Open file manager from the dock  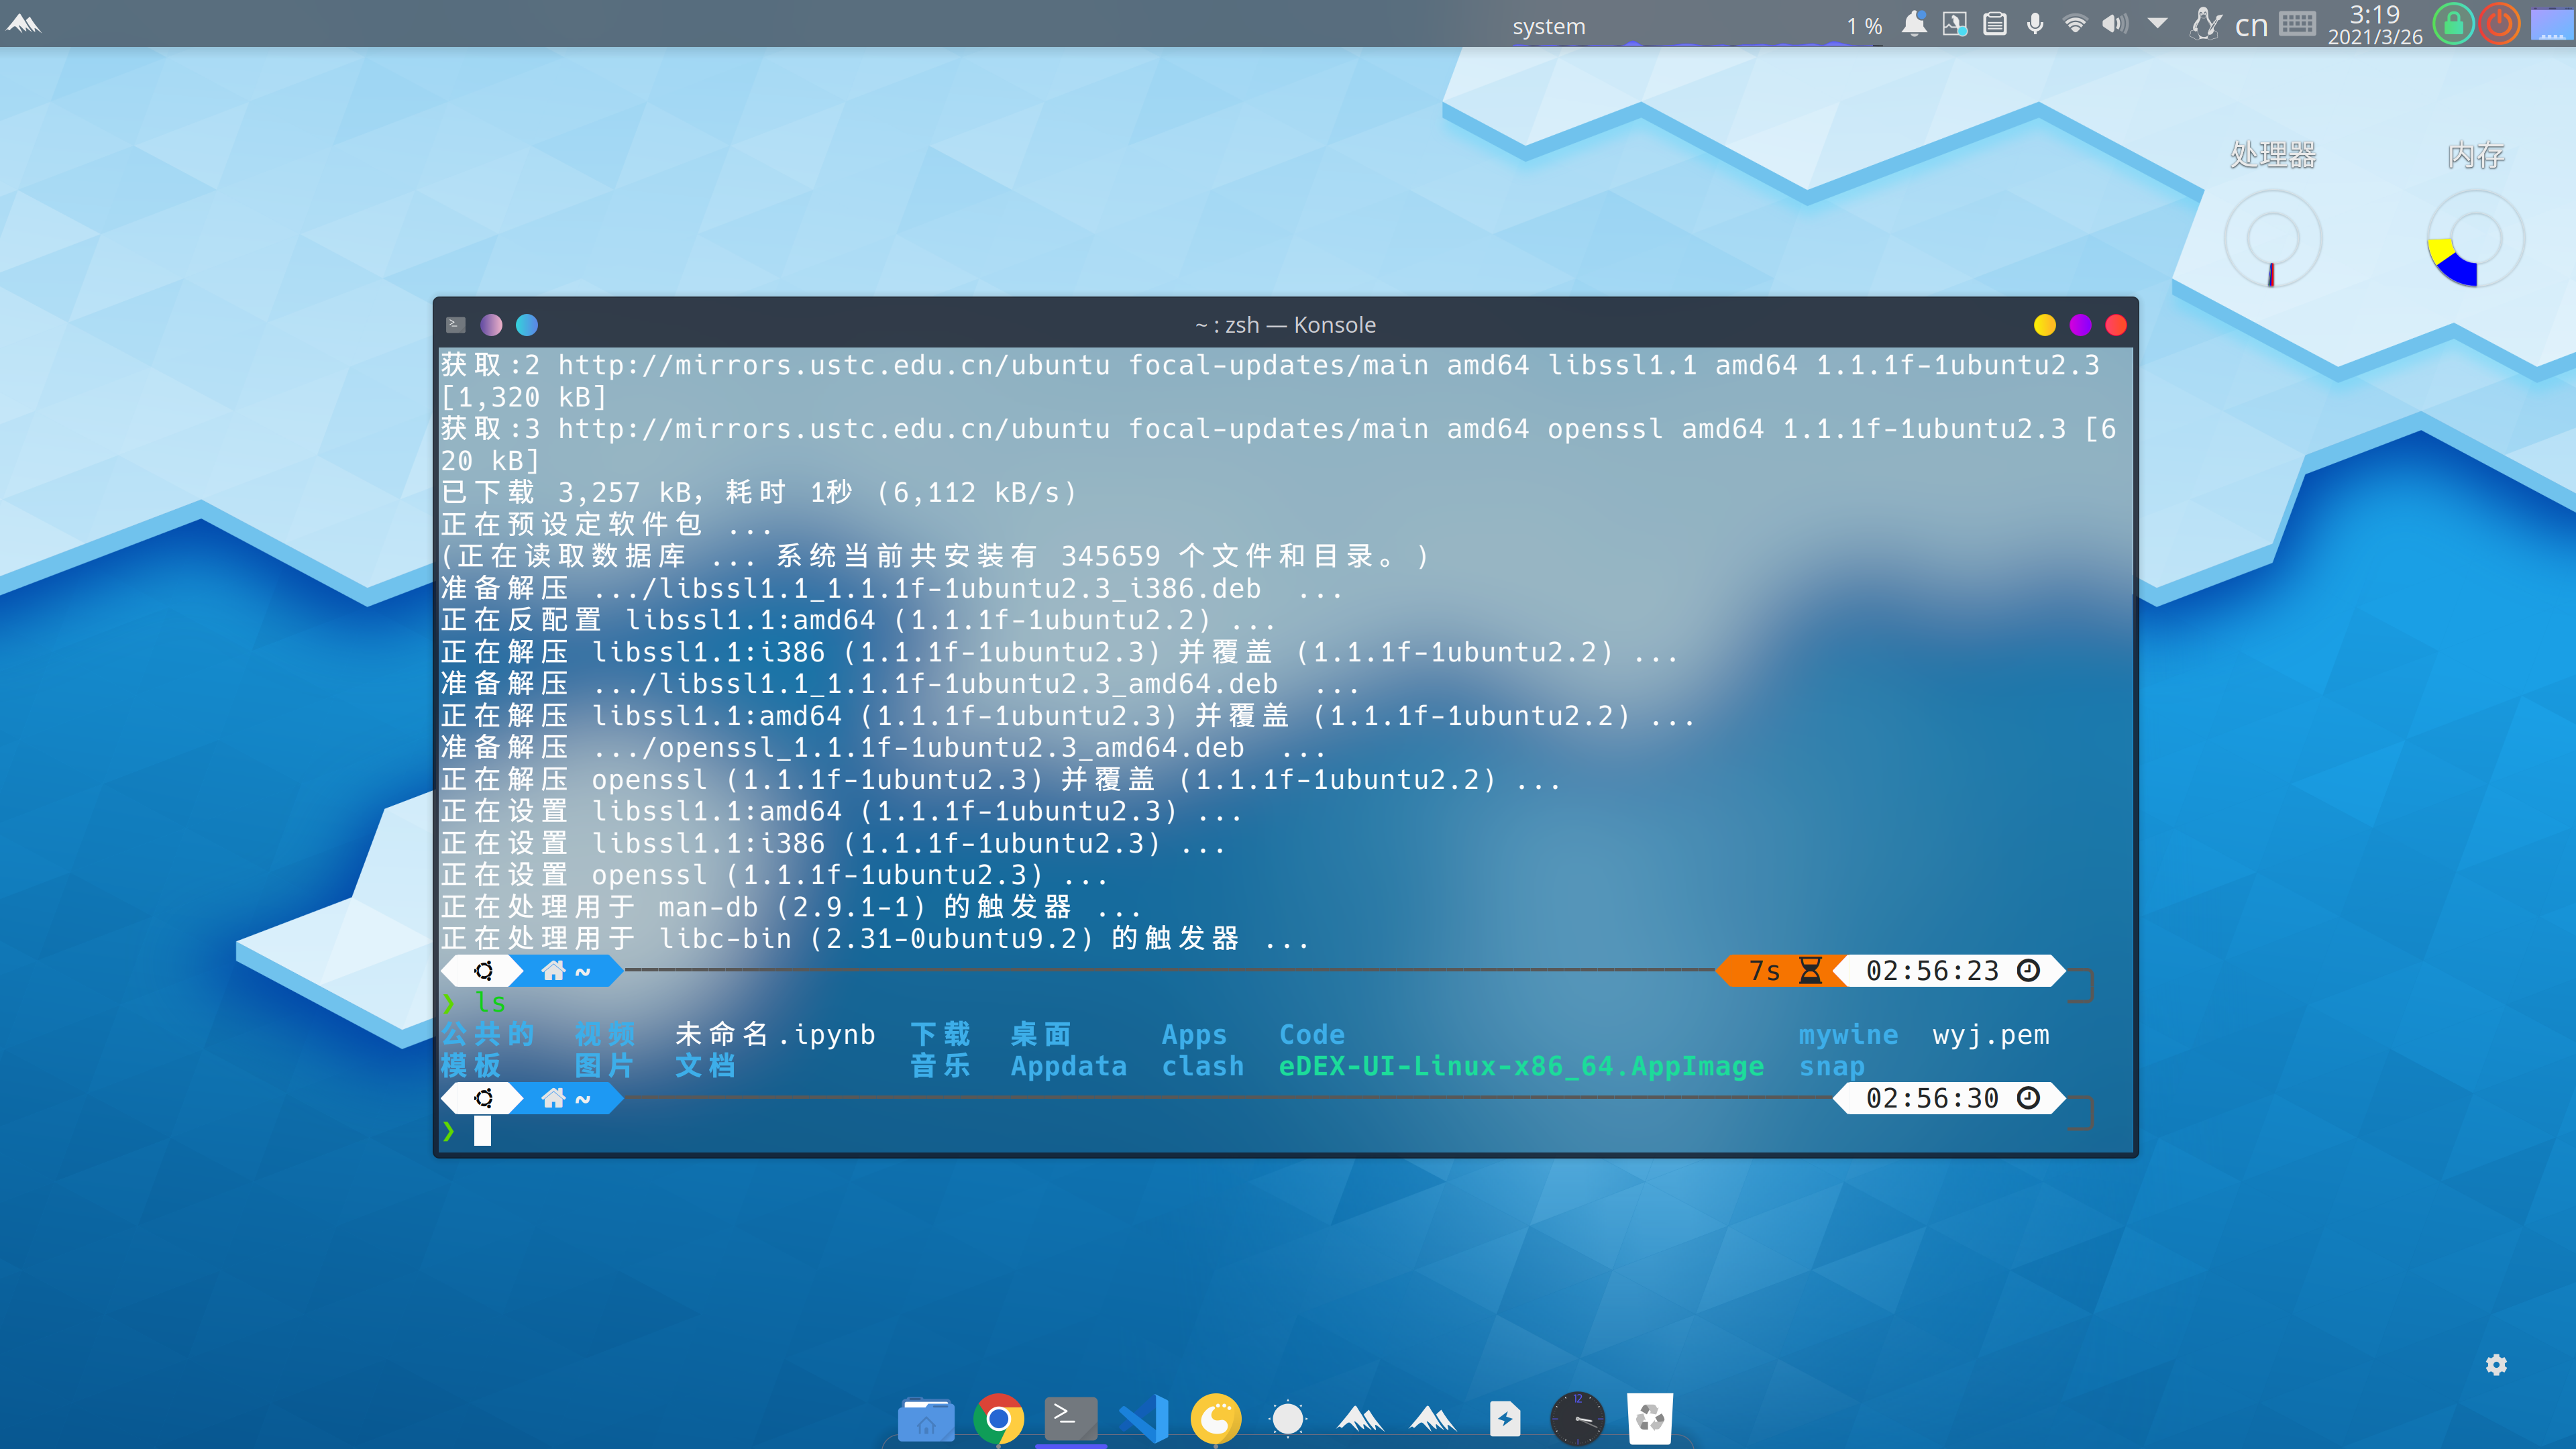coord(926,1418)
